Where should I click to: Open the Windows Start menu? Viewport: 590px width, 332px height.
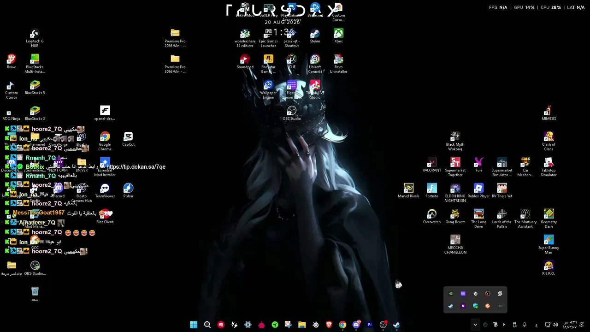pos(194,325)
